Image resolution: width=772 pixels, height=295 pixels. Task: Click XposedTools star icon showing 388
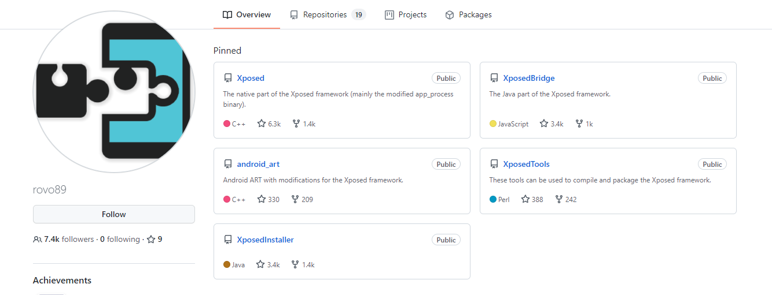pyautogui.click(x=525, y=199)
